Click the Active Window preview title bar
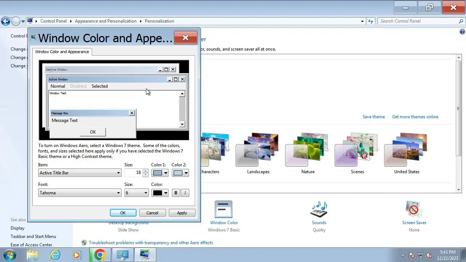This screenshot has width=466, height=262. 116,79
